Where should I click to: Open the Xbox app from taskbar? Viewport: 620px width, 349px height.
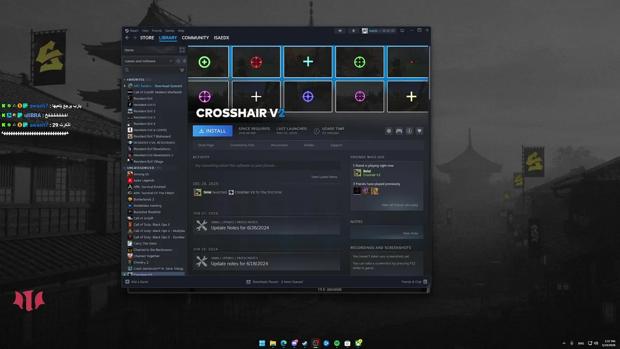pyautogui.click(x=359, y=343)
